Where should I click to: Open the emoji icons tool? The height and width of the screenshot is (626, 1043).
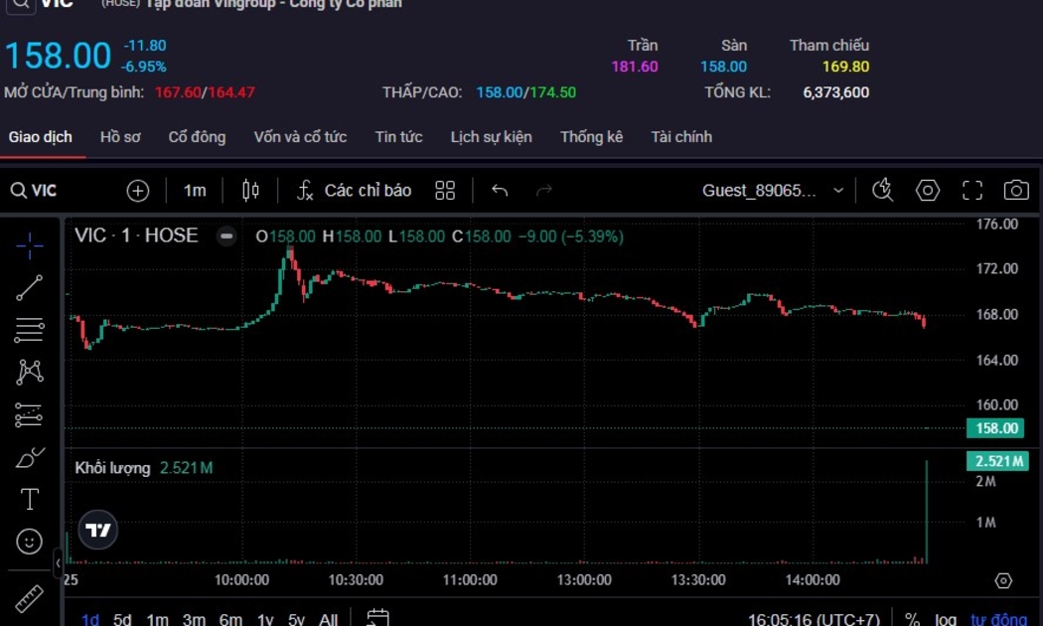tap(30, 542)
